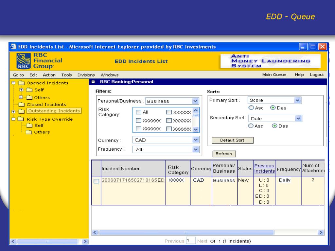Open the Frequency dropdown showing All

(x=196, y=149)
